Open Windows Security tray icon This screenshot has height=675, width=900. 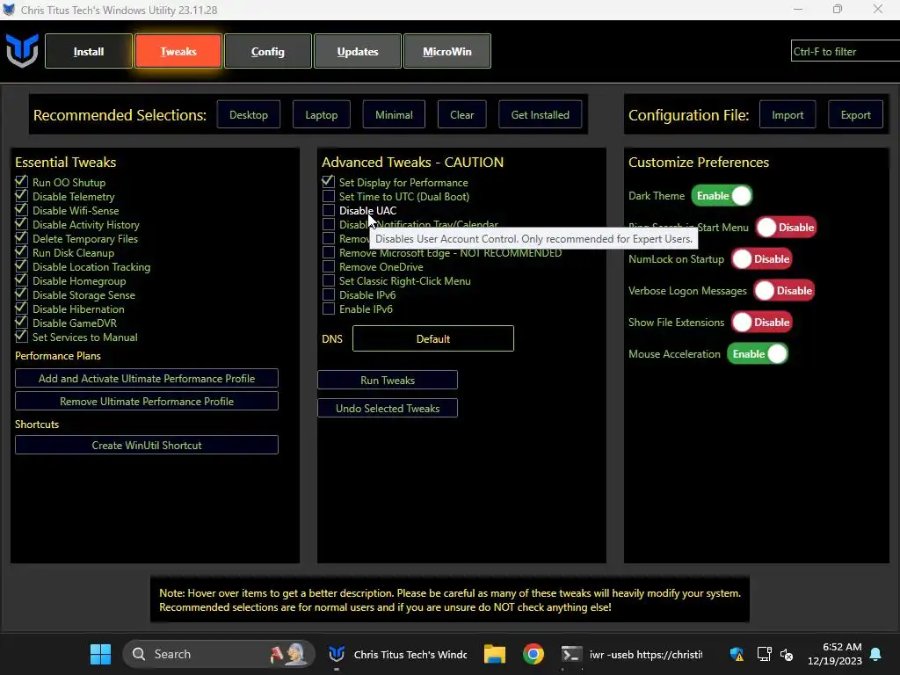(x=737, y=654)
